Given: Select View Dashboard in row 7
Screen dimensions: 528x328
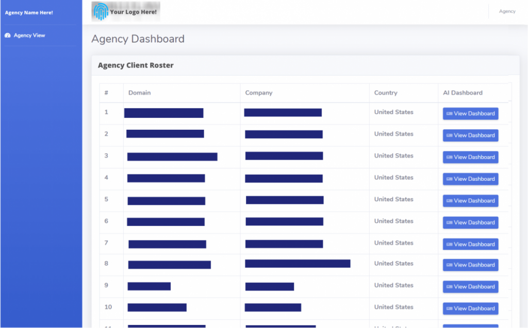Looking at the screenshot, I should click(470, 244).
